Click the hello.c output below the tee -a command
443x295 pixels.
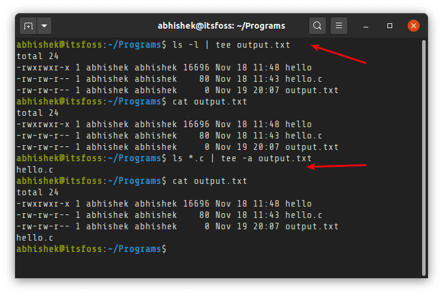[35, 170]
